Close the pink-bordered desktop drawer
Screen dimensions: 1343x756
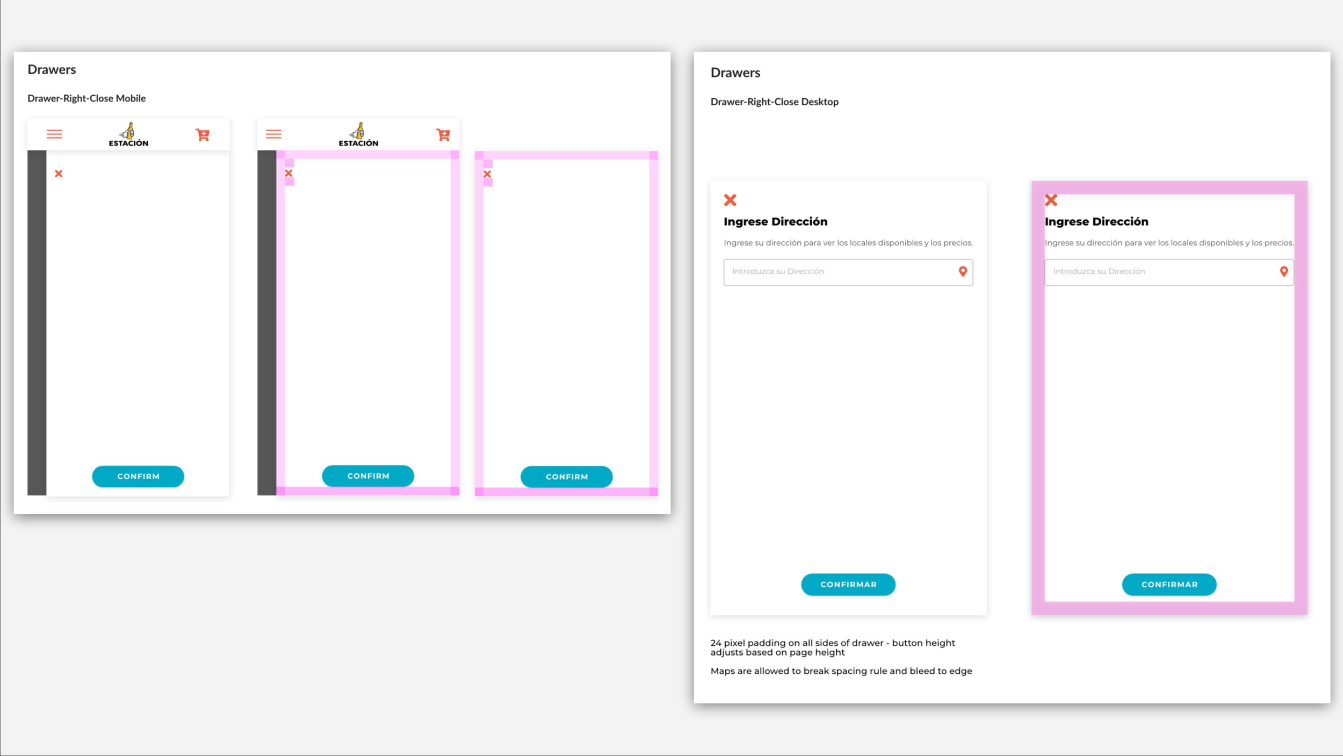(1051, 200)
